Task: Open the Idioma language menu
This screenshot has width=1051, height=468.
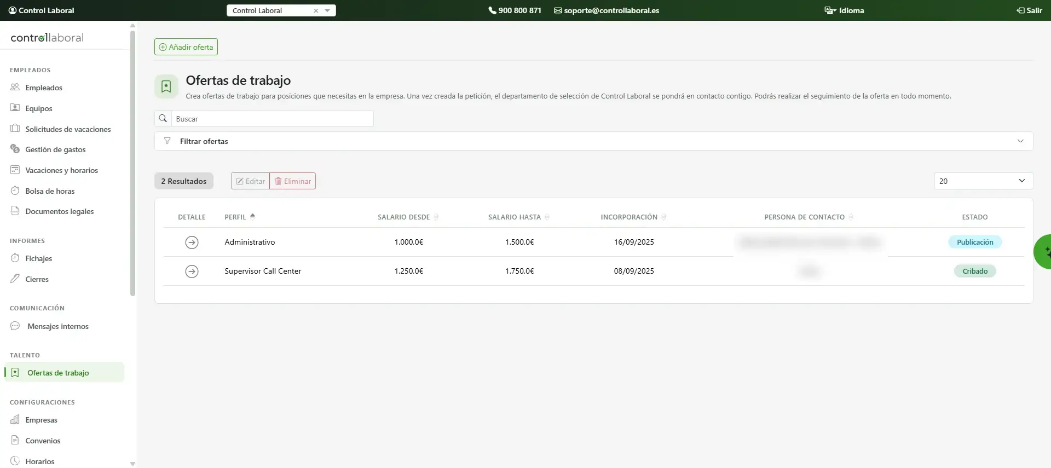Action: click(x=844, y=10)
